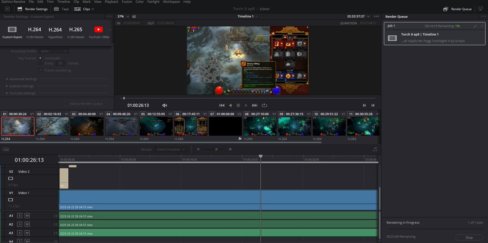Select the YouTube 1080p preset
The image size is (488, 243).
pyautogui.click(x=99, y=32)
